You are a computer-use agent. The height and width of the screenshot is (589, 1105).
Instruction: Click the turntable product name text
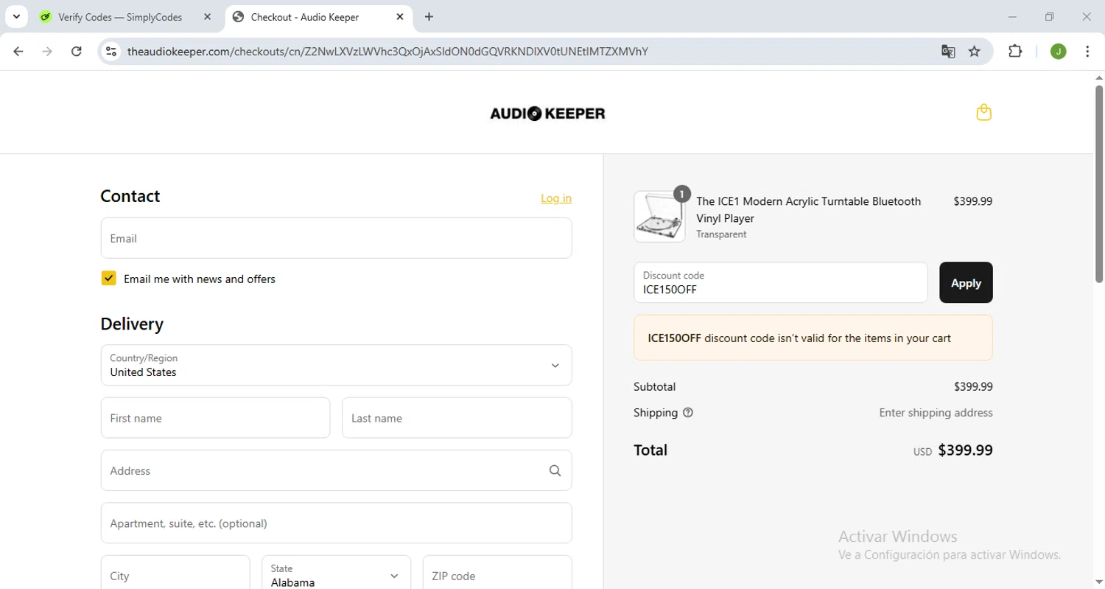pos(808,209)
